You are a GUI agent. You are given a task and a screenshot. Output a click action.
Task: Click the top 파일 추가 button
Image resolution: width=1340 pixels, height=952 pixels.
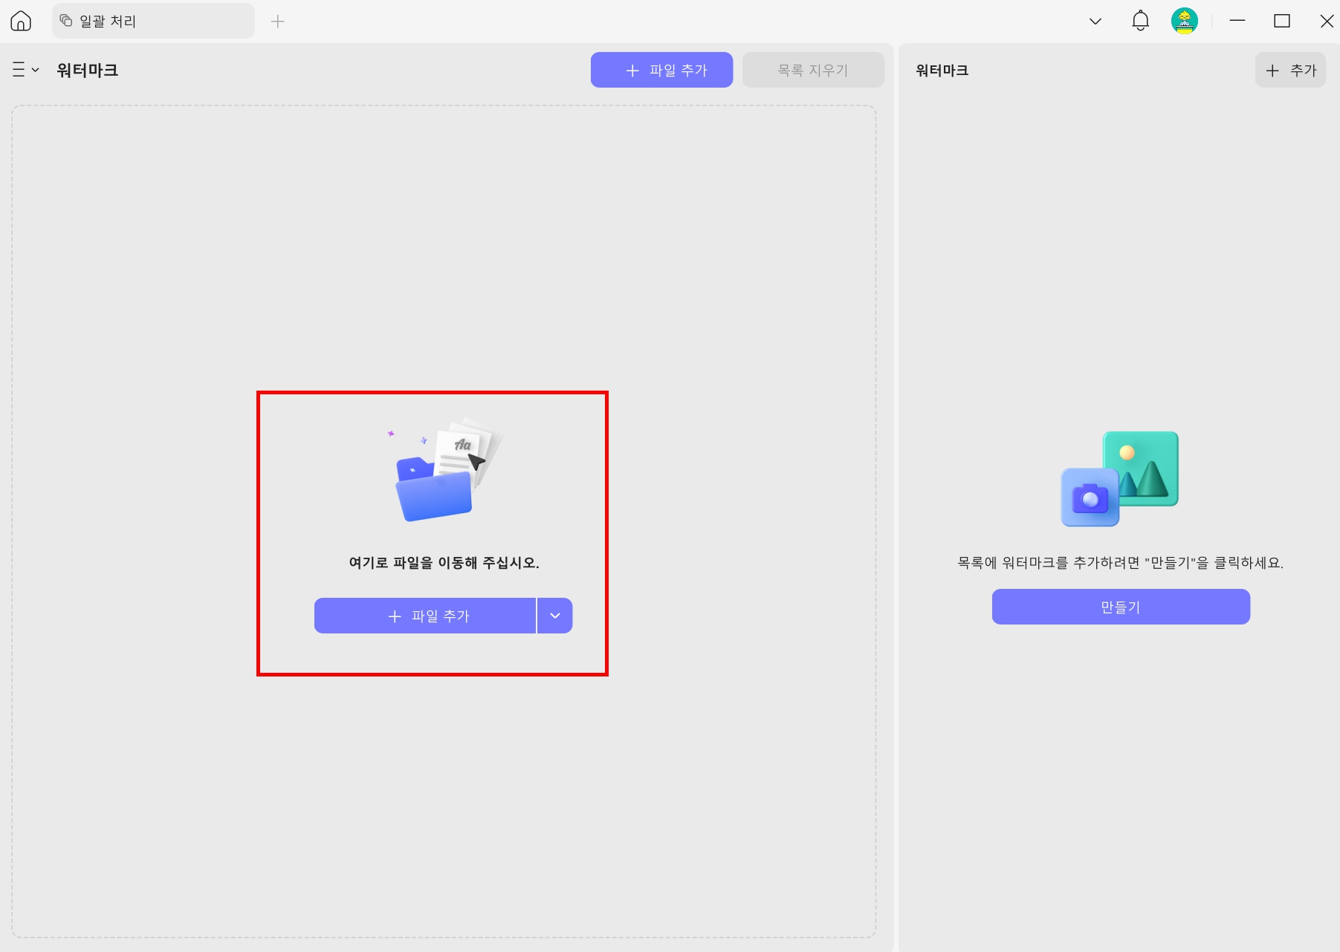661,70
